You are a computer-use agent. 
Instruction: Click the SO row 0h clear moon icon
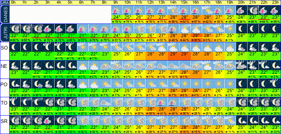pyautogui.click(x=15, y=47)
